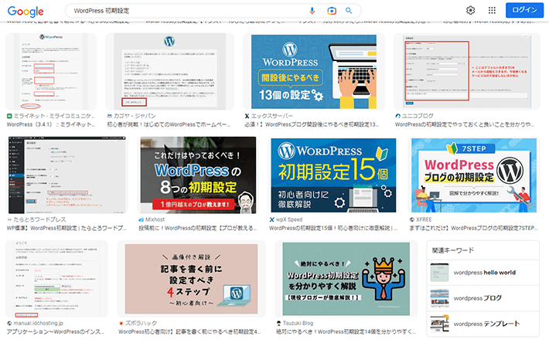Open title WordPressの初期設定15個！初心者向けに徹底解説

[333, 228]
